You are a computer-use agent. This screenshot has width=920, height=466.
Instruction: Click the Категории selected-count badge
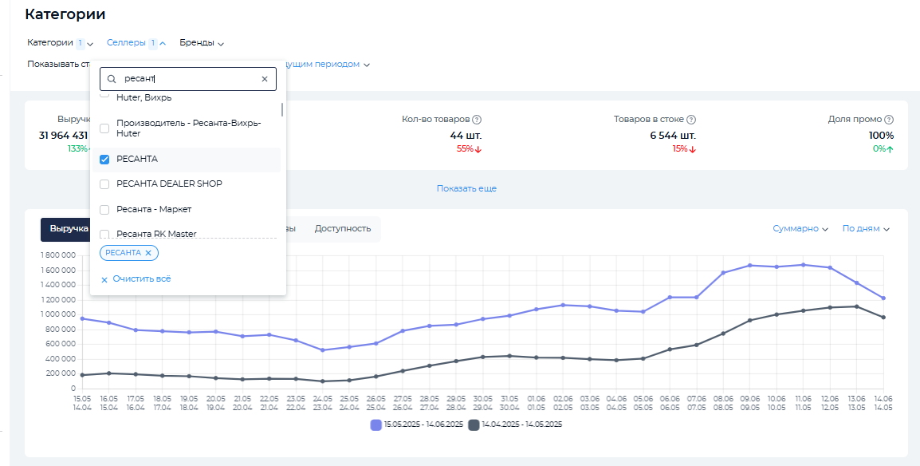click(x=80, y=43)
